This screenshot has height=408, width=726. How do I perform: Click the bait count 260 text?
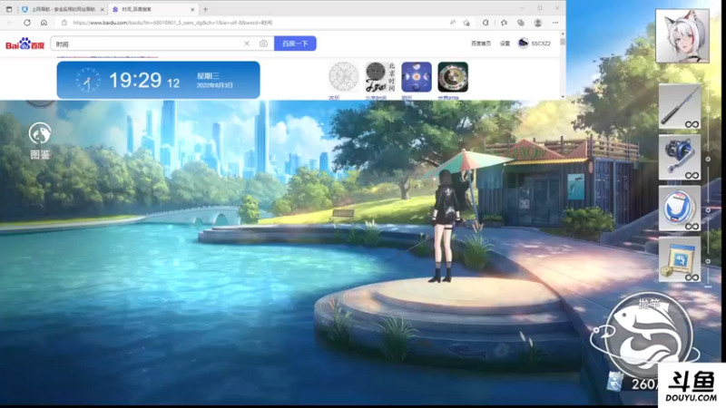coord(644,384)
